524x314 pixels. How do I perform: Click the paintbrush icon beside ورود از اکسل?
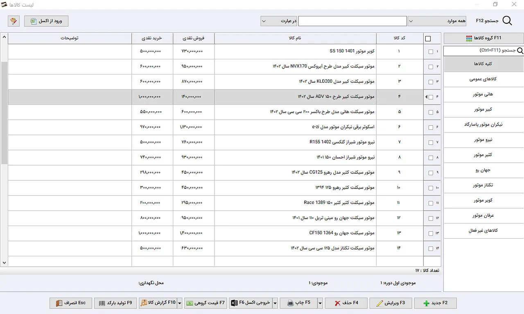coord(14,21)
